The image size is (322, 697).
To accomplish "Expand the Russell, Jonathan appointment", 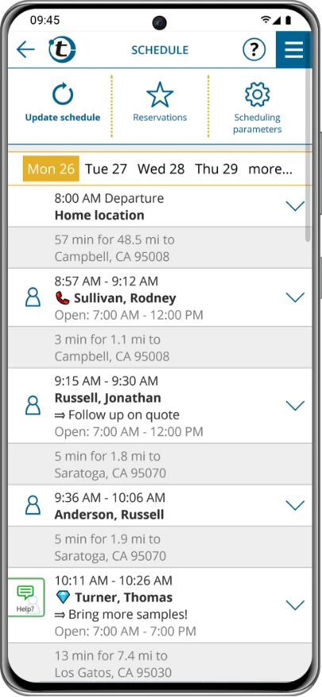I will [x=295, y=405].
